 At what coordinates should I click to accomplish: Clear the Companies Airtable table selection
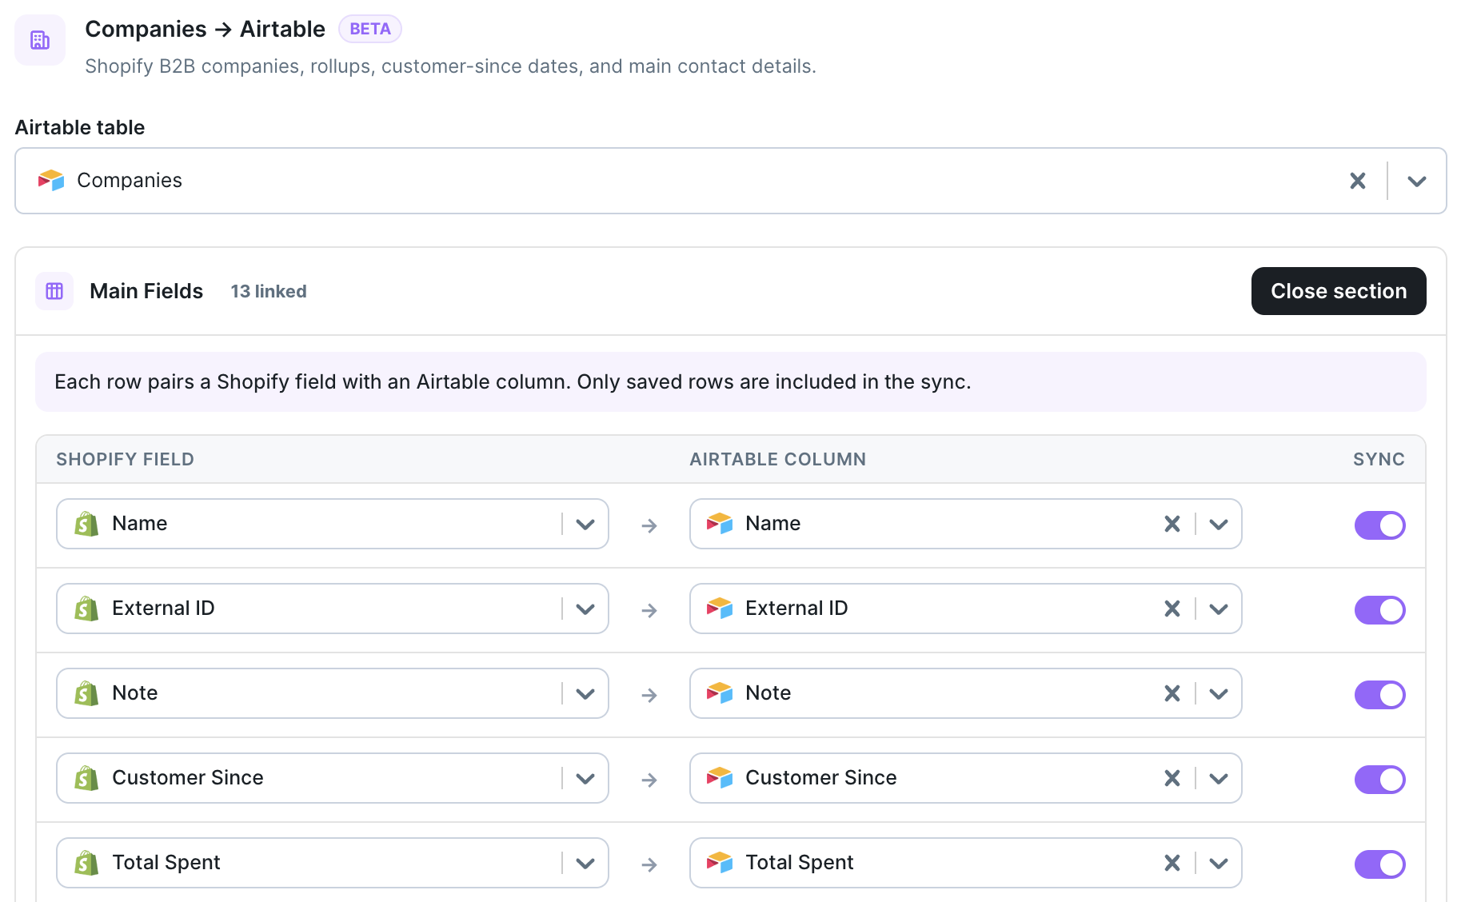pos(1358,181)
